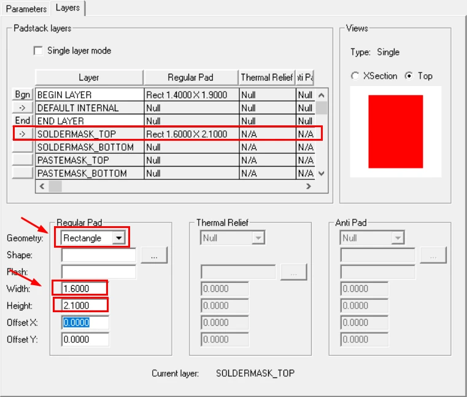The width and height of the screenshot is (467, 397).
Task: Select the Layers tab
Action: point(68,8)
